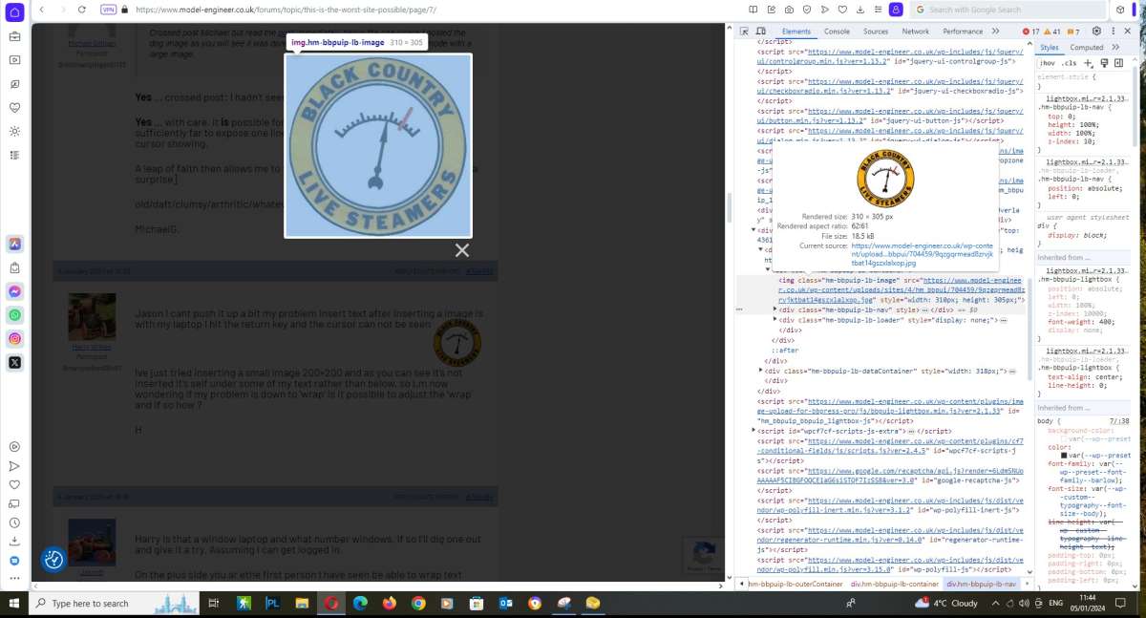
Task: Open Outlook from the taskbar
Action: (506, 604)
